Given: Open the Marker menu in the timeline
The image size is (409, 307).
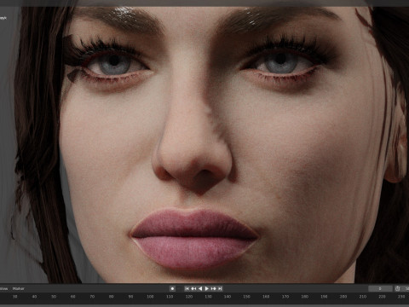Looking at the screenshot, I should [x=19, y=288].
